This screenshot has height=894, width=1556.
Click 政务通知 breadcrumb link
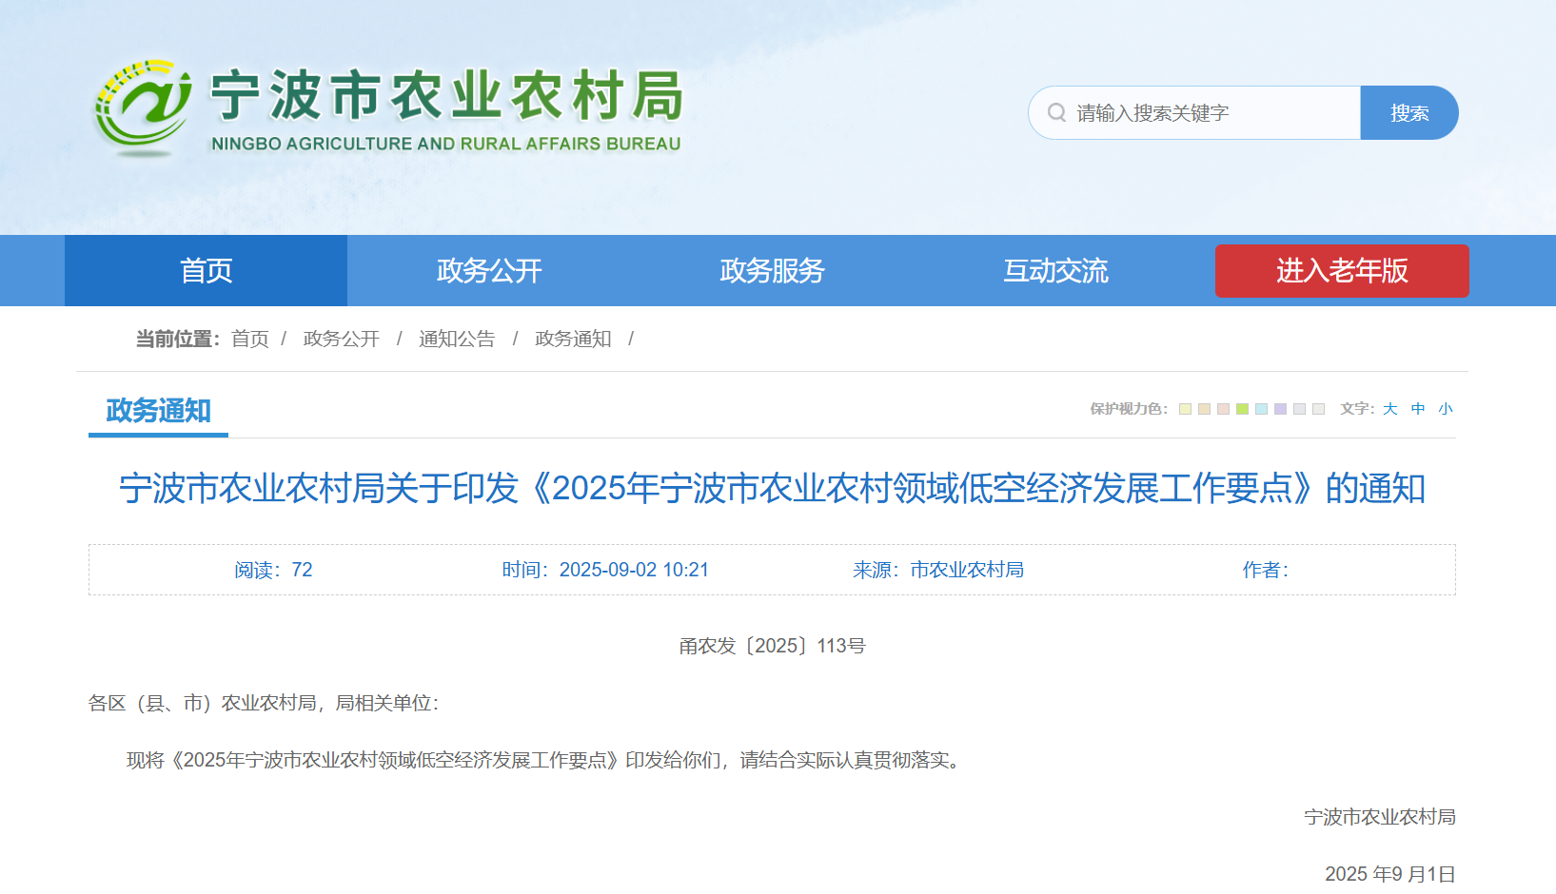(573, 339)
